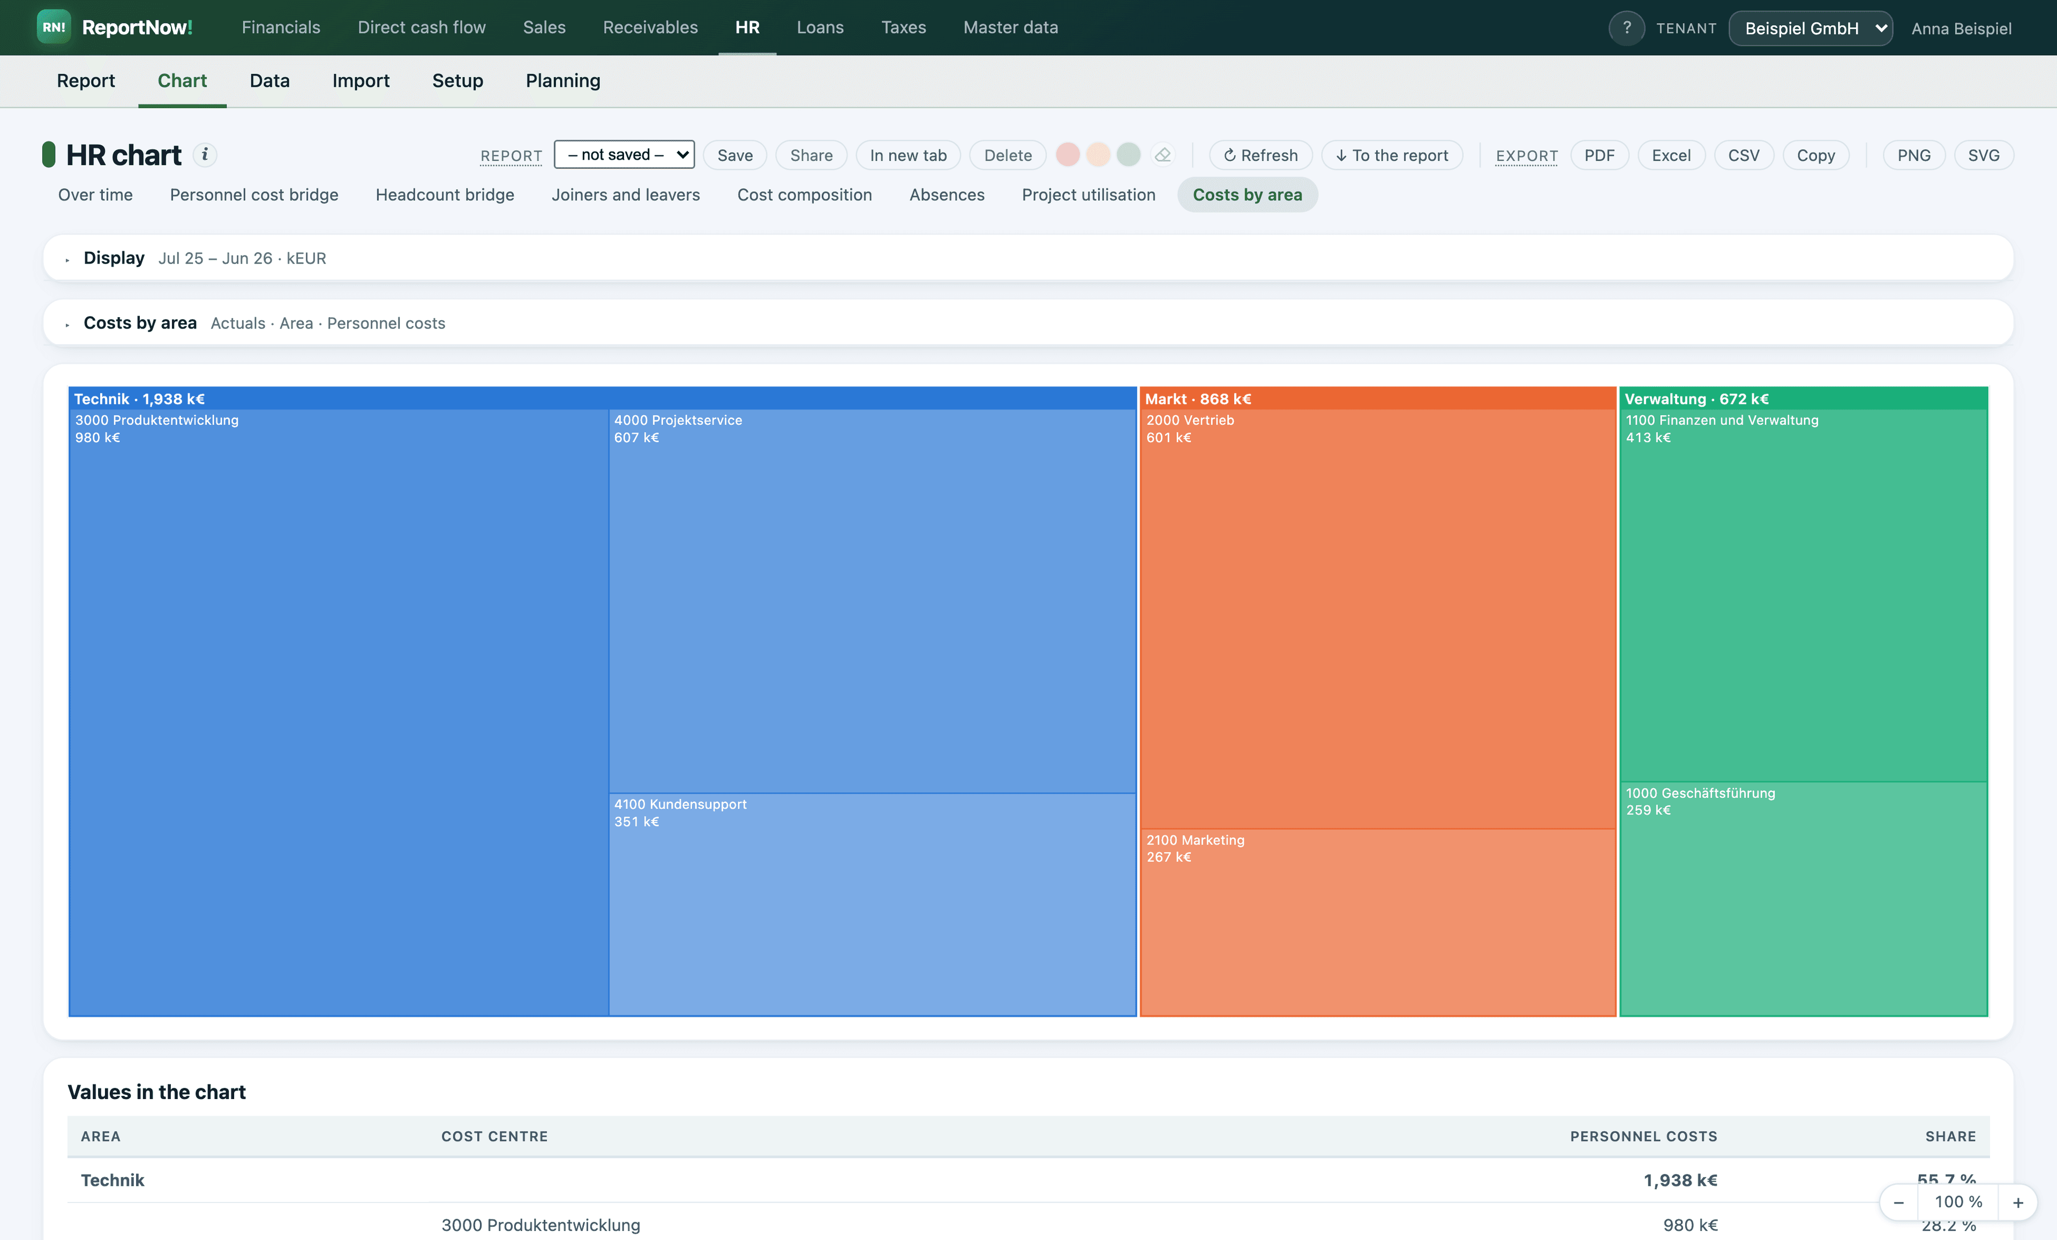This screenshot has height=1240, width=2057.
Task: Click the Copy export button
Action: coord(1816,154)
